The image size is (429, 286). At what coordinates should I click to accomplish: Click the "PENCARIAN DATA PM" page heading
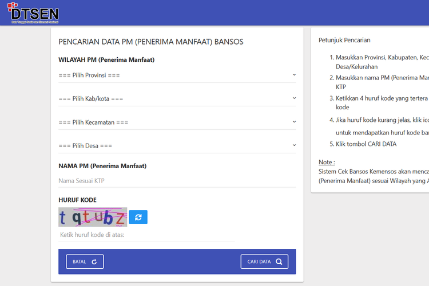click(x=151, y=42)
